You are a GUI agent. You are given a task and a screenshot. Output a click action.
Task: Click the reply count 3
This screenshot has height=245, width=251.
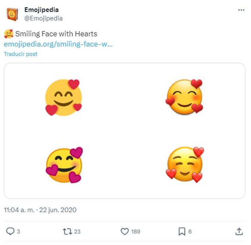pyautogui.click(x=19, y=232)
